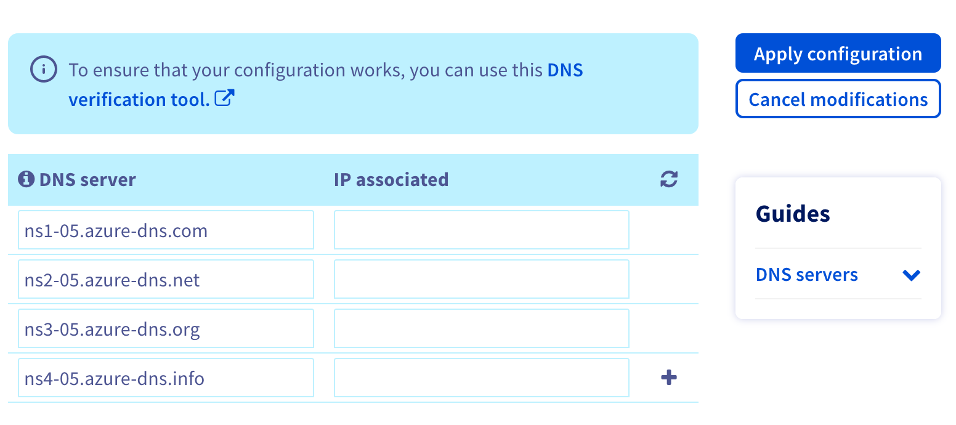
Task: Click the plus icon to add a DNS server row
Action: coord(668,378)
